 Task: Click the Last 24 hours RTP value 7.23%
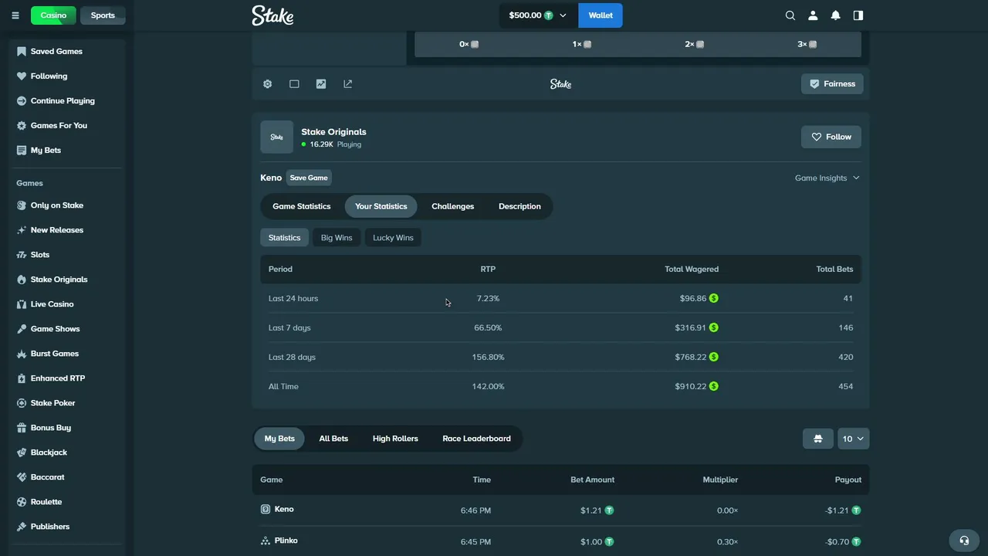pyautogui.click(x=488, y=299)
